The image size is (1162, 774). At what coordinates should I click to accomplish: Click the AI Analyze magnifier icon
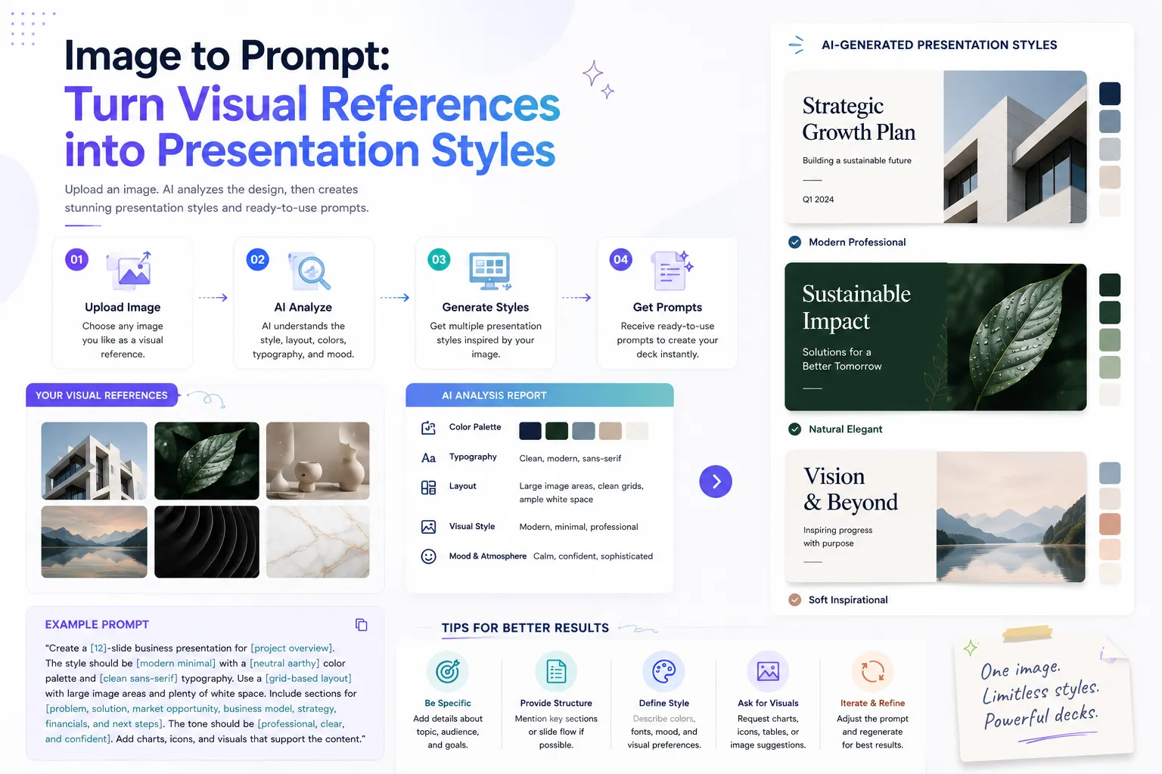click(x=309, y=271)
